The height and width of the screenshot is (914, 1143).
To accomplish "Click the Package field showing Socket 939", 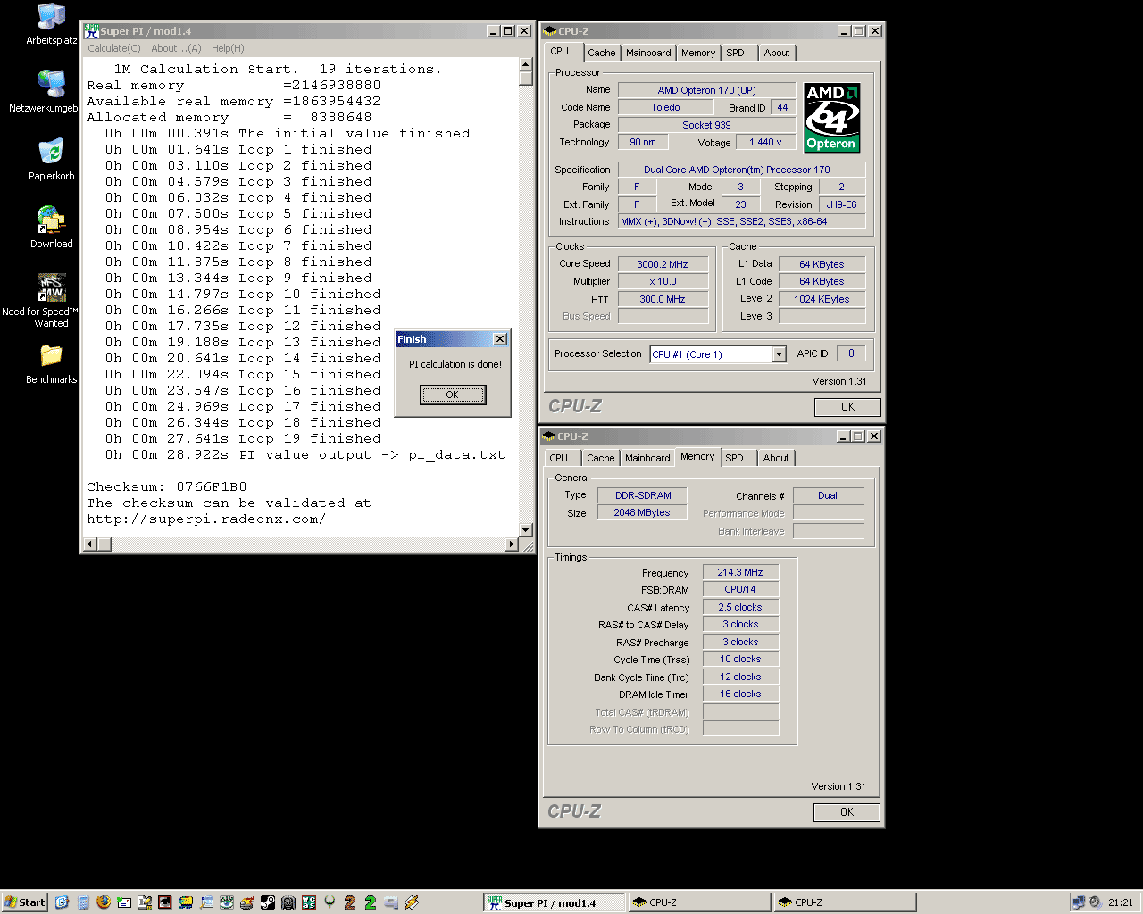I will pos(706,125).
